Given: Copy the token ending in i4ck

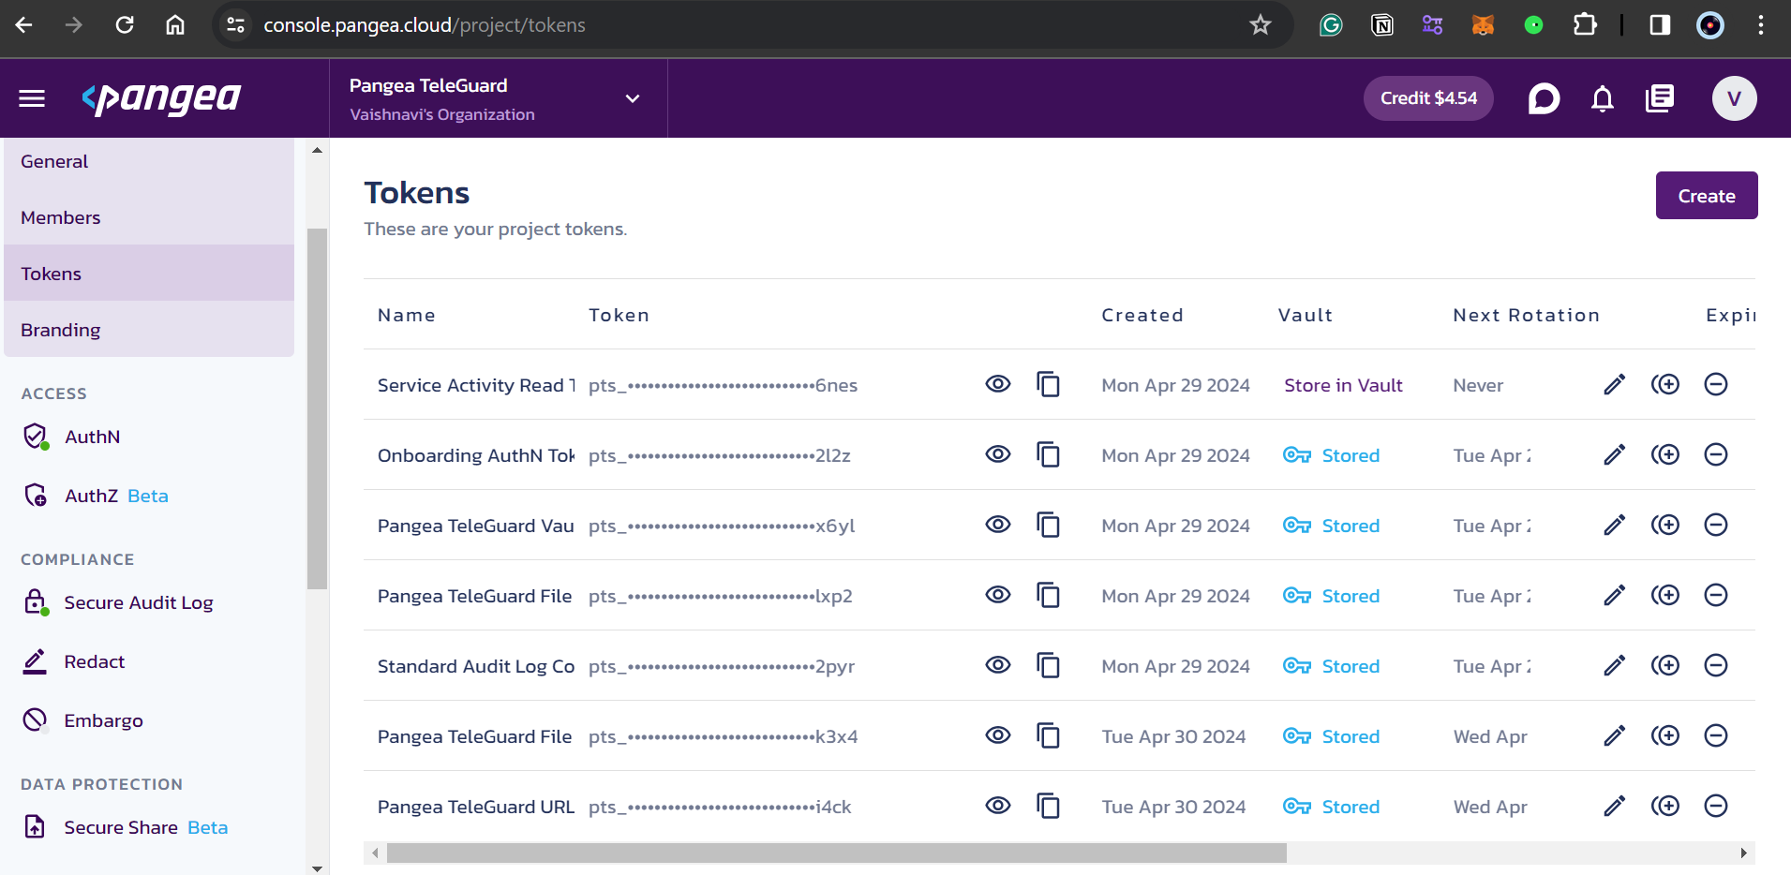Looking at the screenshot, I should (1048, 806).
